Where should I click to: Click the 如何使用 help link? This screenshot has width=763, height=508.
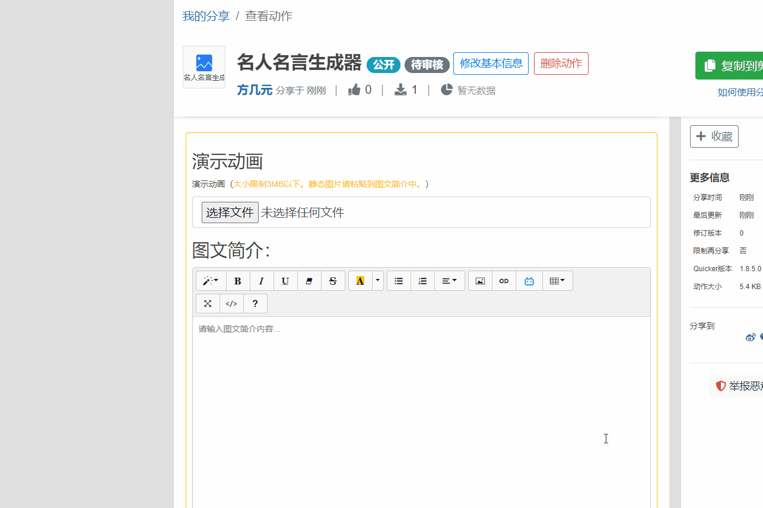click(x=740, y=92)
